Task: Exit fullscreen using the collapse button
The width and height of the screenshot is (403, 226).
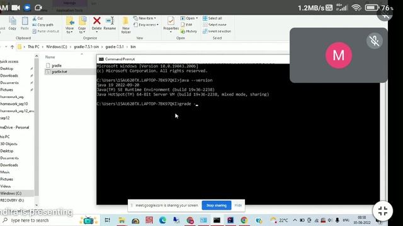Action: click(383, 211)
